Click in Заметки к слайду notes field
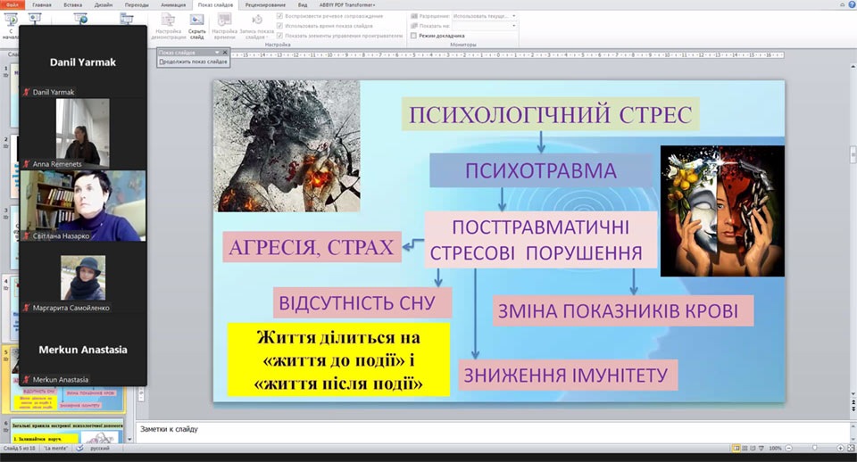The image size is (857, 462). pos(491,432)
